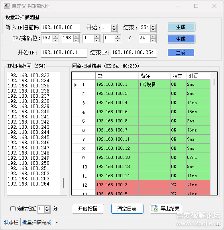Click result cell 192.168.100.13
Image resolution: width=224 pixels, height=230 pixels.
pyautogui.click(x=117, y=166)
